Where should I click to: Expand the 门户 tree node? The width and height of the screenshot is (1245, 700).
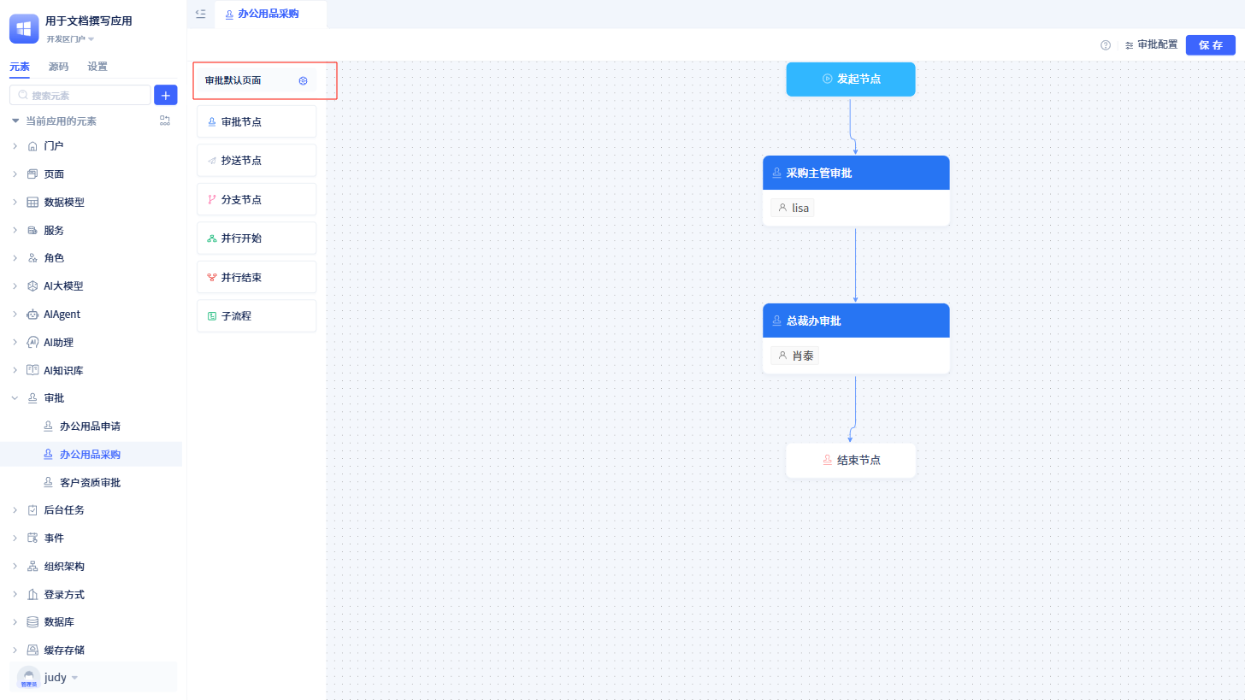[15, 146]
